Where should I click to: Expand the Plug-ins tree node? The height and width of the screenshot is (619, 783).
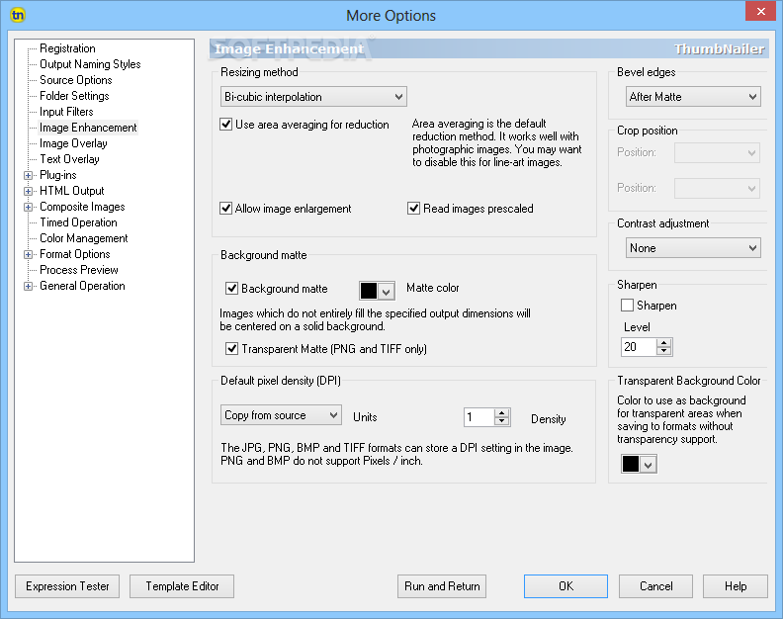point(28,175)
